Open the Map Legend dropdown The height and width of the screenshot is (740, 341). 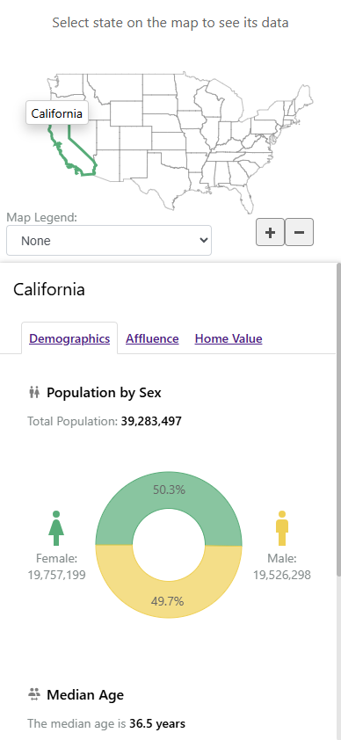(109, 240)
